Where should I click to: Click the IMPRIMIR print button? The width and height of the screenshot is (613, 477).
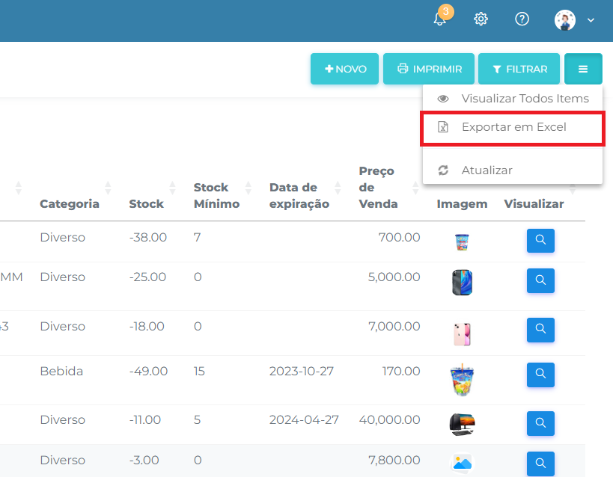(429, 69)
